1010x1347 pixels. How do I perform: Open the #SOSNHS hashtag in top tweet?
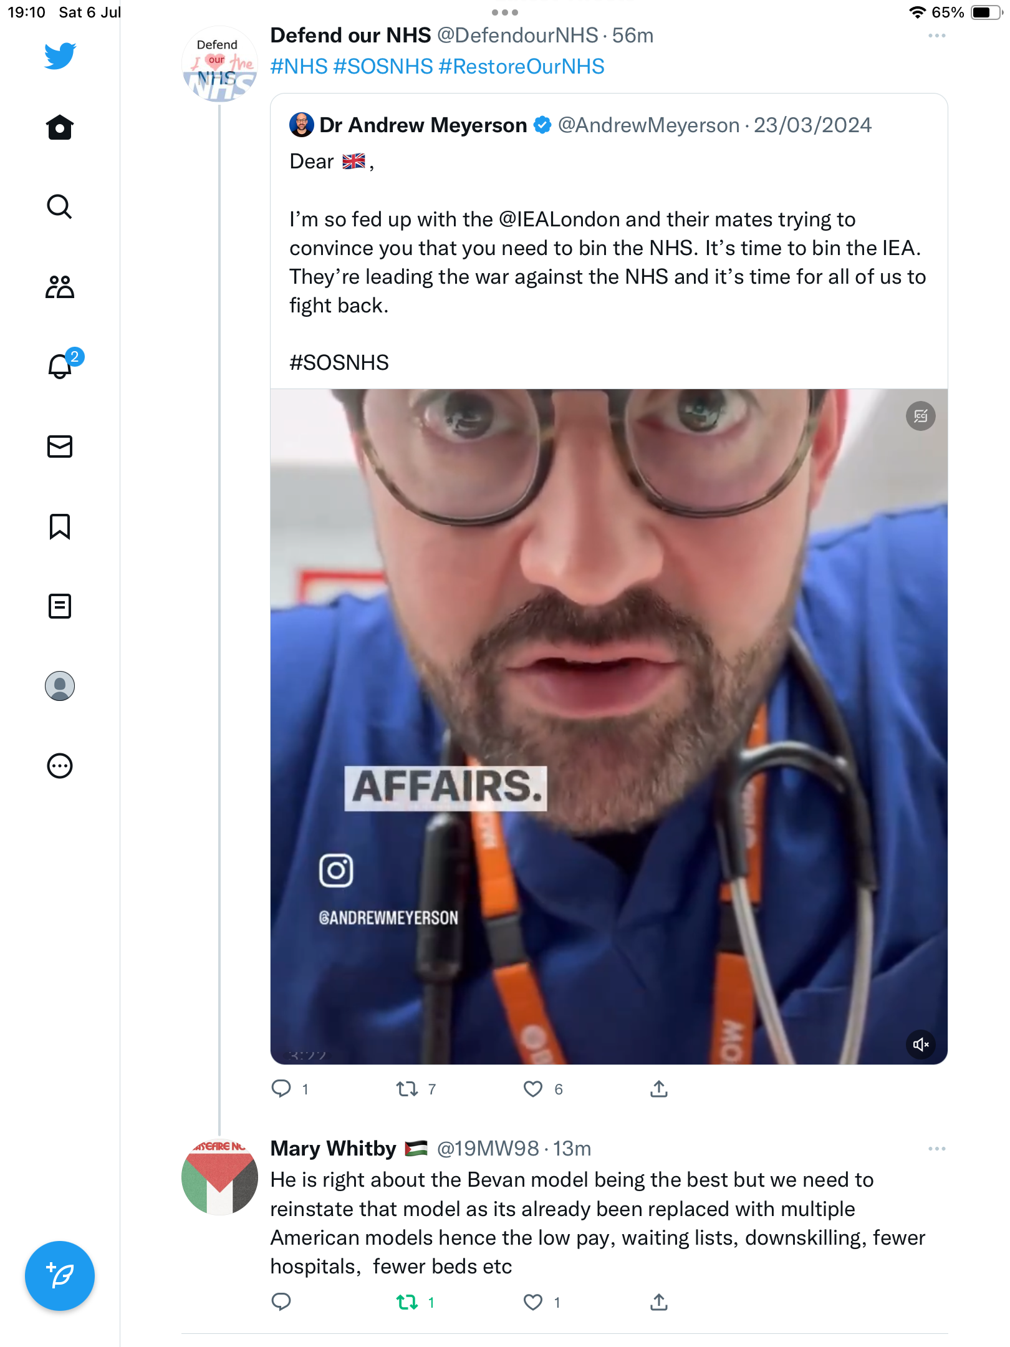(x=383, y=67)
